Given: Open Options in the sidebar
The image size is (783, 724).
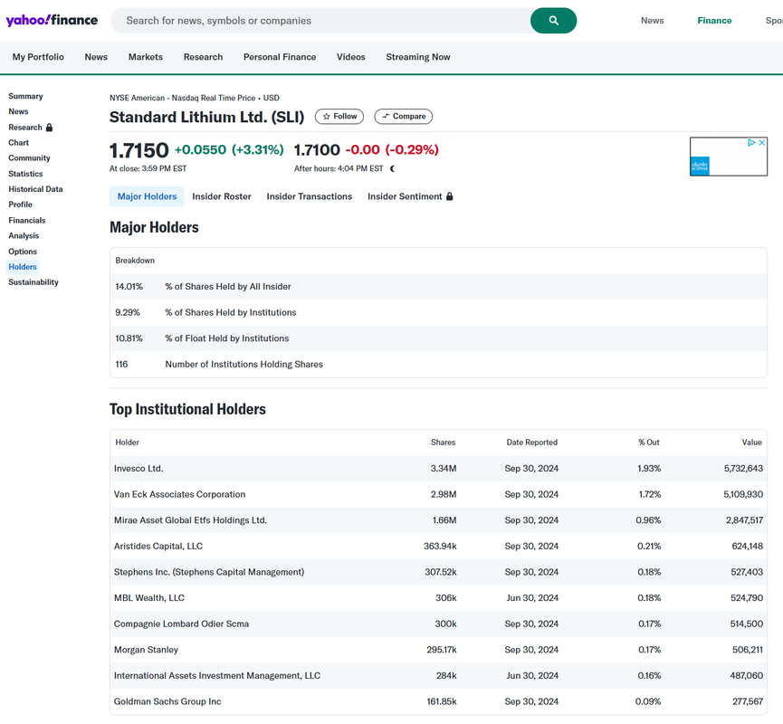Looking at the screenshot, I should (23, 252).
